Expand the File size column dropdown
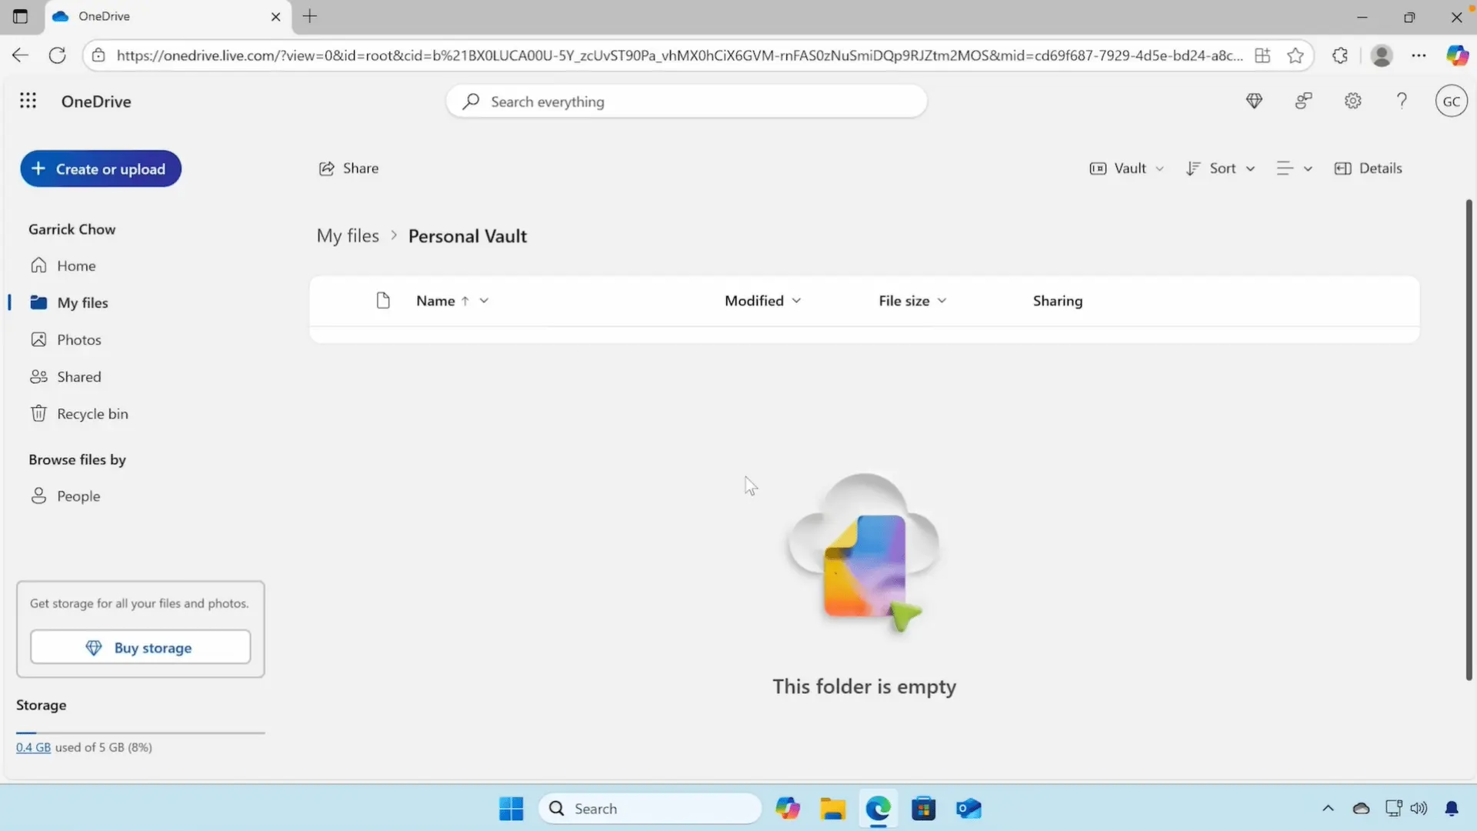Viewport: 1477px width, 831px height. (942, 301)
